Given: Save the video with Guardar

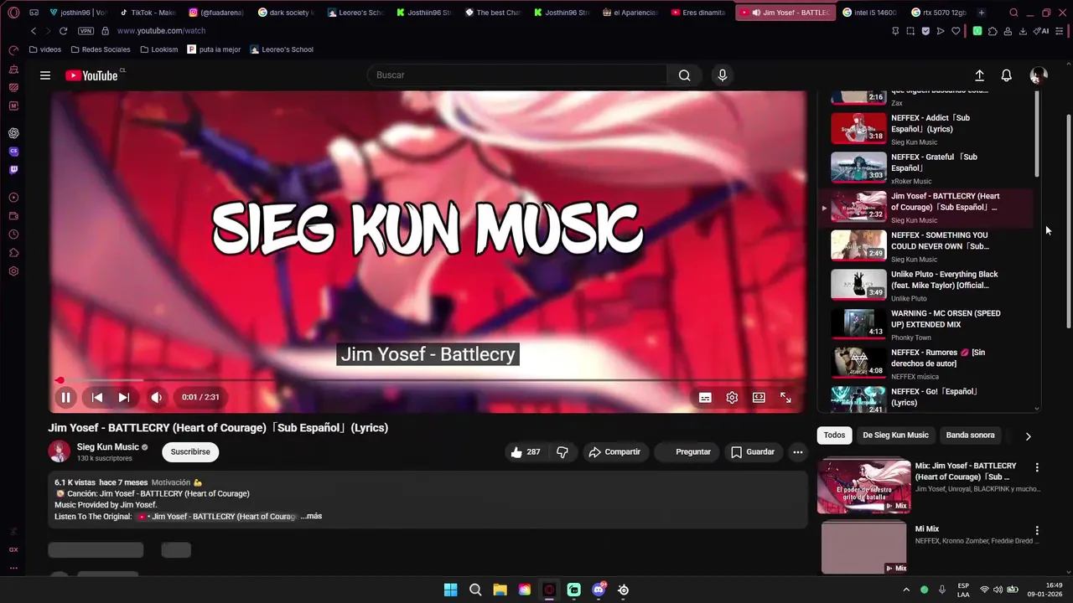Looking at the screenshot, I should click(752, 452).
